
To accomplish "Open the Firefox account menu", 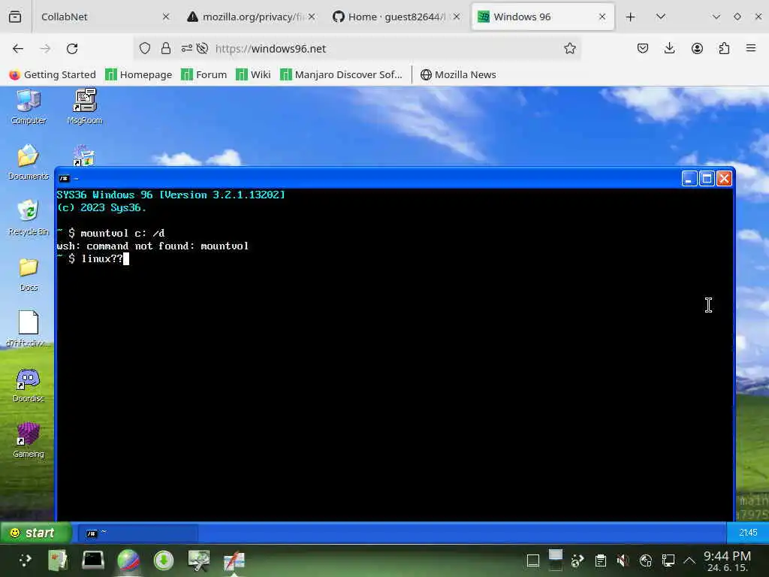I will click(697, 49).
